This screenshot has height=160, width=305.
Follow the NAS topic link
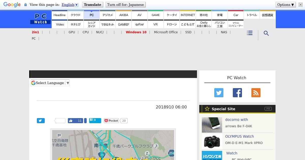pos(224,32)
